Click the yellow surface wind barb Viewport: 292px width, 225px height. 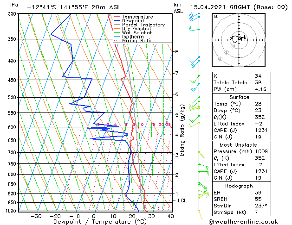click(200, 215)
